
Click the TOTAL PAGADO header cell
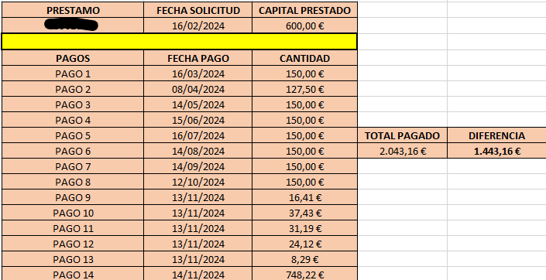(x=402, y=135)
